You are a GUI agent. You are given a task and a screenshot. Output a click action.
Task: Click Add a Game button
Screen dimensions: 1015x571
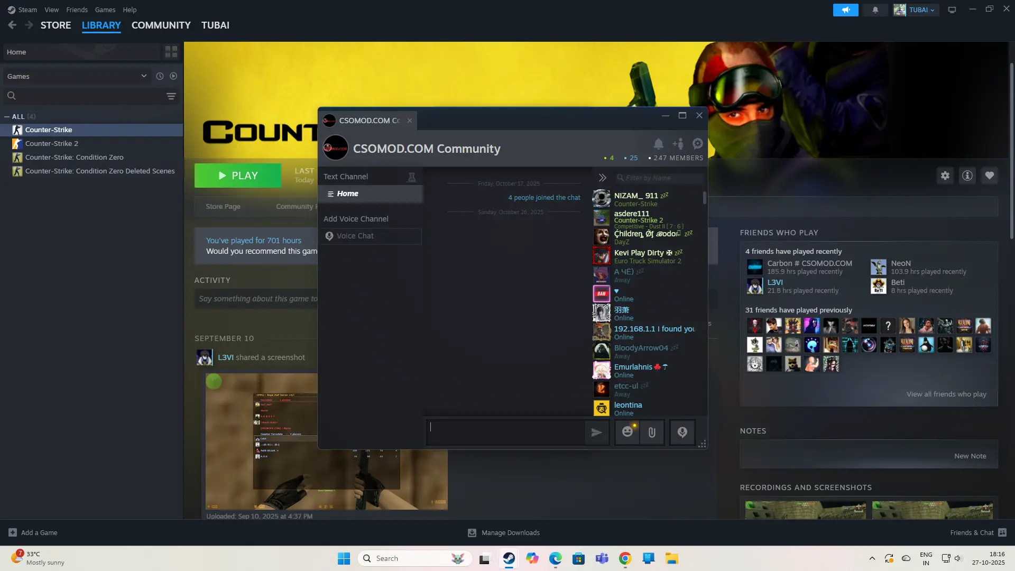tap(33, 532)
